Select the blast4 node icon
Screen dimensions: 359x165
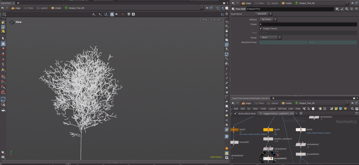(x=268, y=130)
